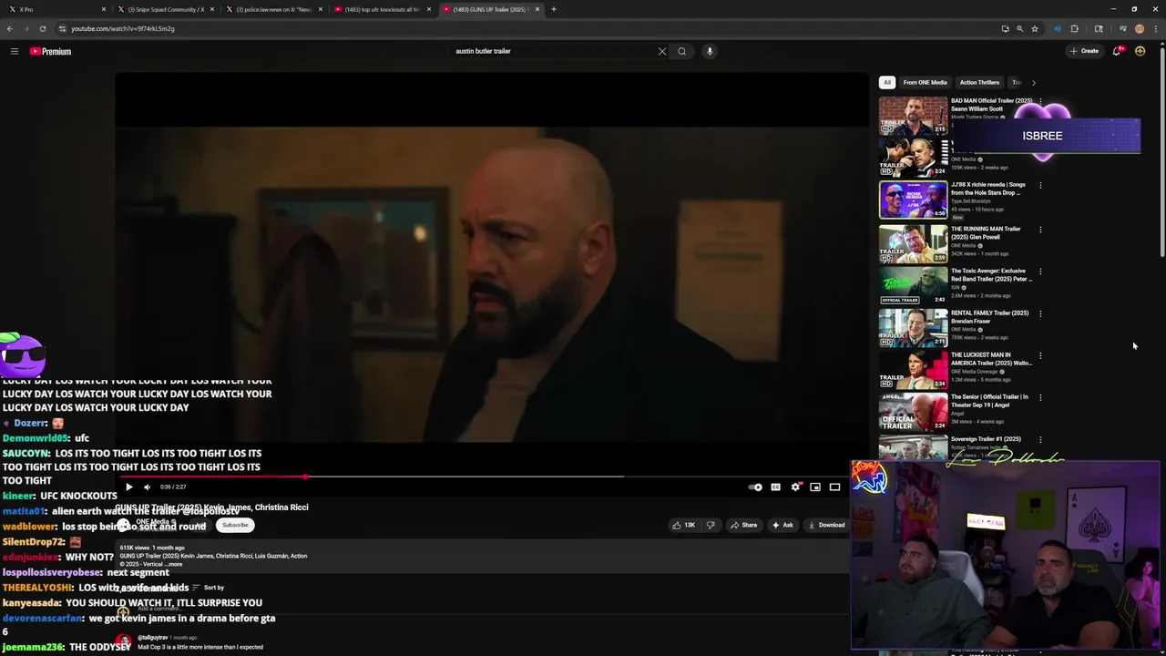The image size is (1166, 656).
Task: Open RENTAL FAMILY trailer title link
Action: coord(989,317)
